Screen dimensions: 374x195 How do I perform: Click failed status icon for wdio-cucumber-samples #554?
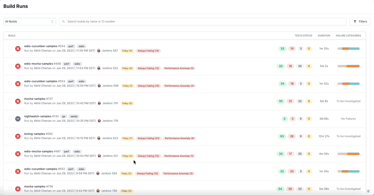(18, 48)
